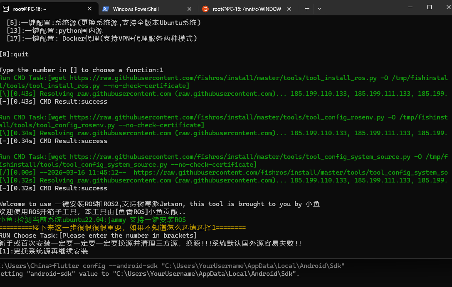
Task: Click the '[1]:更换系统源再继续安装' option
Action: (44, 251)
